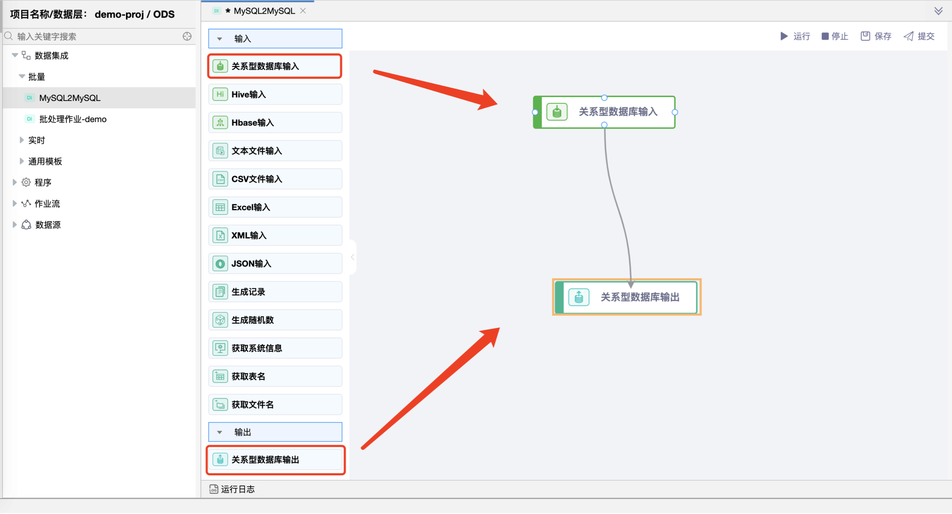952x514 pixels.
Task: Select the 获取系统信息 component
Action: (x=275, y=348)
